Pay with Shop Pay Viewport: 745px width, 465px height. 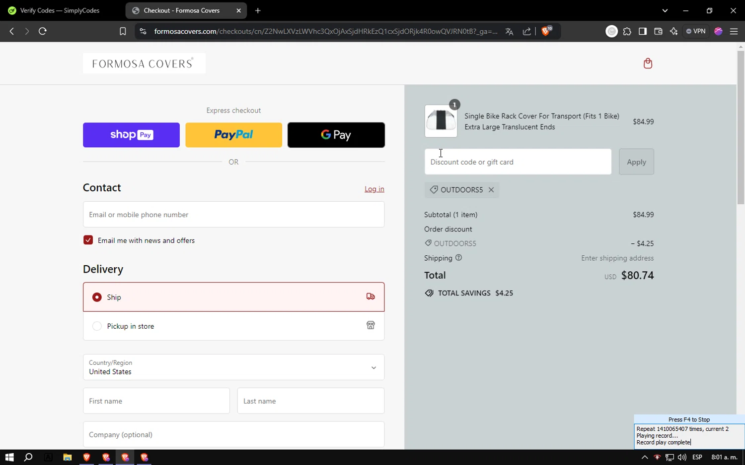[131, 135]
